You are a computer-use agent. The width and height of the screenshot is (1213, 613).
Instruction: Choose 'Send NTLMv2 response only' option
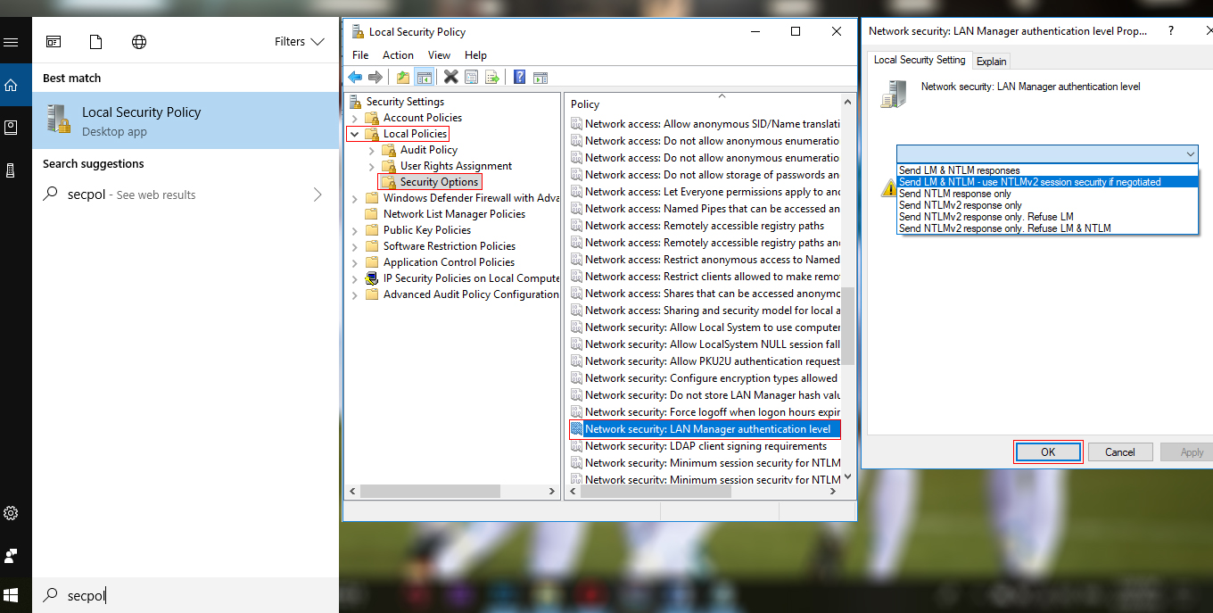(1047, 205)
